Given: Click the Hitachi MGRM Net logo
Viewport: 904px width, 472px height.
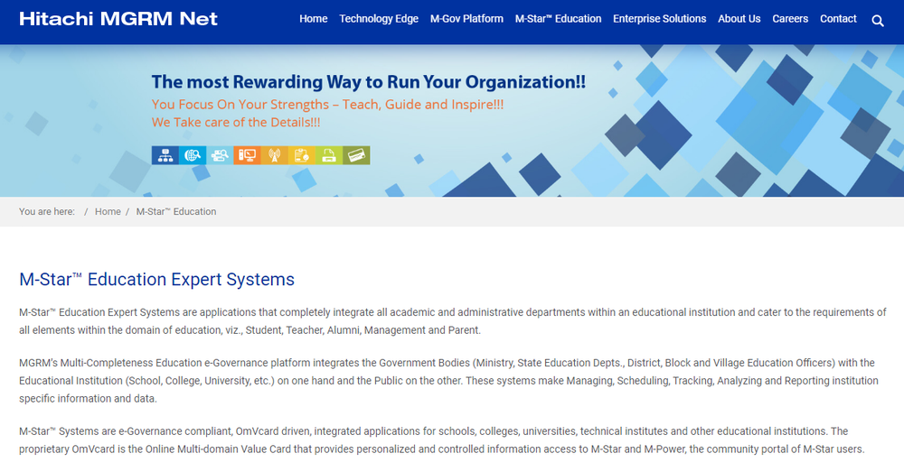Looking at the screenshot, I should pyautogui.click(x=118, y=19).
